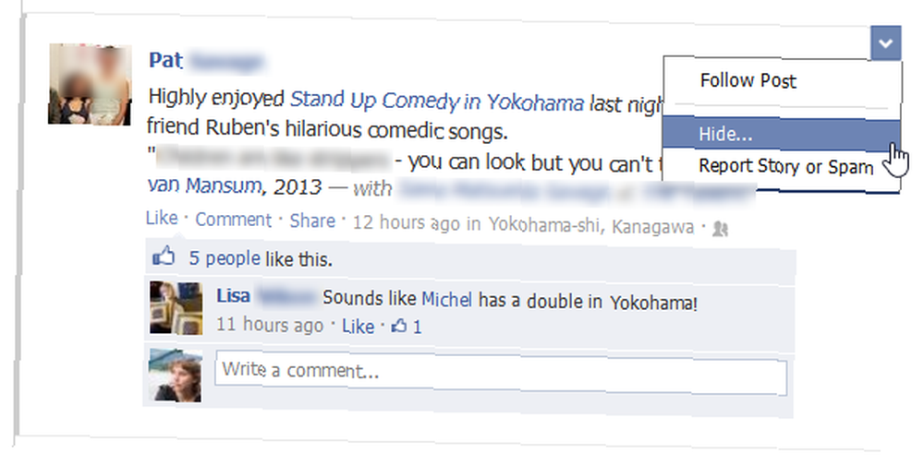Like Pat's post
The height and width of the screenshot is (465, 924).
162,218
